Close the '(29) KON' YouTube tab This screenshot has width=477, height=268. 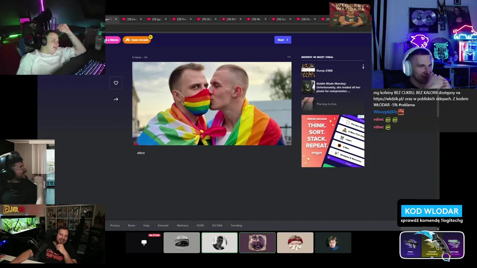point(240,19)
